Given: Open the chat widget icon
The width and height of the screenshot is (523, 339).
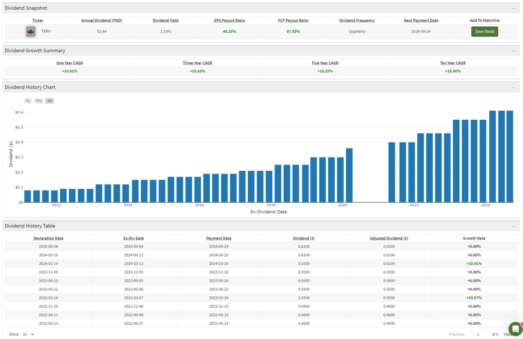Looking at the screenshot, I should click(515, 329).
